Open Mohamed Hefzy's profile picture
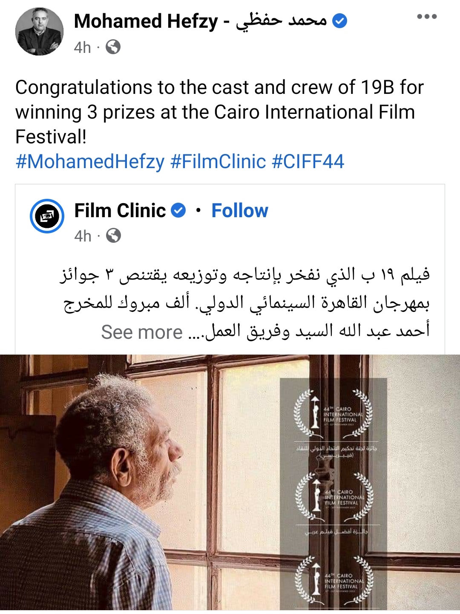 click(x=39, y=31)
